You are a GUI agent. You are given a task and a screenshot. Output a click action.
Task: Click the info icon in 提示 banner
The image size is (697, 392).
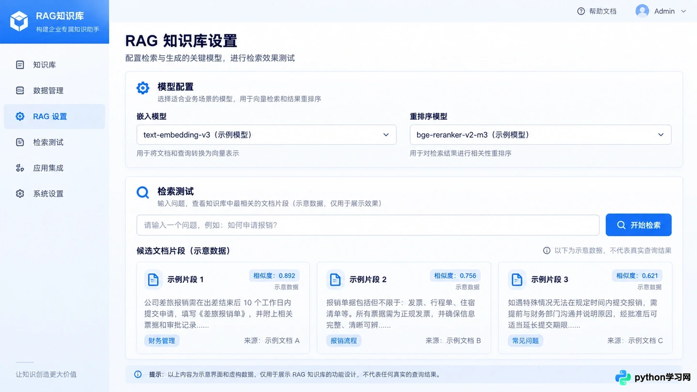point(138,375)
